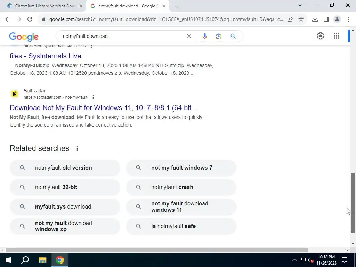Open taskbar clock and date
The height and width of the screenshot is (267, 356).
326,260
